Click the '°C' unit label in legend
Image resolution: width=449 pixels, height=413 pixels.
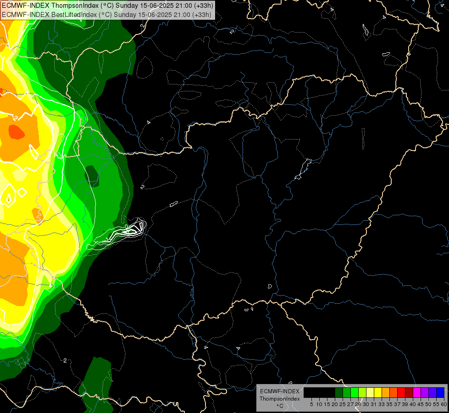coord(280,406)
